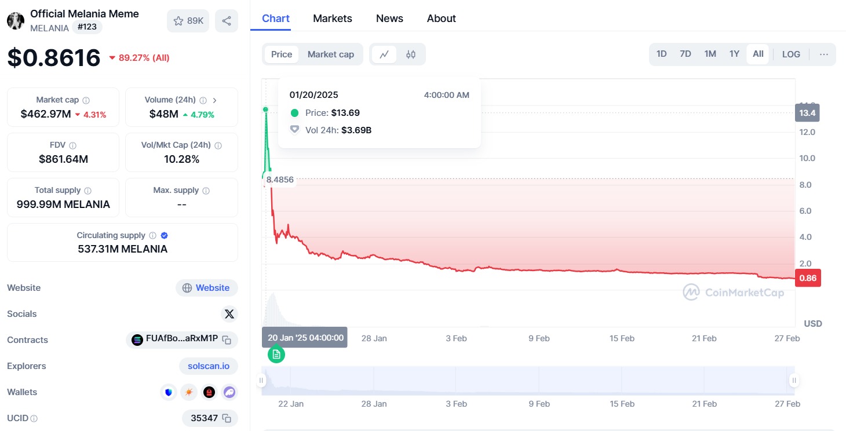The width and height of the screenshot is (846, 431).
Task: Select the Price toggle option
Action: [282, 54]
